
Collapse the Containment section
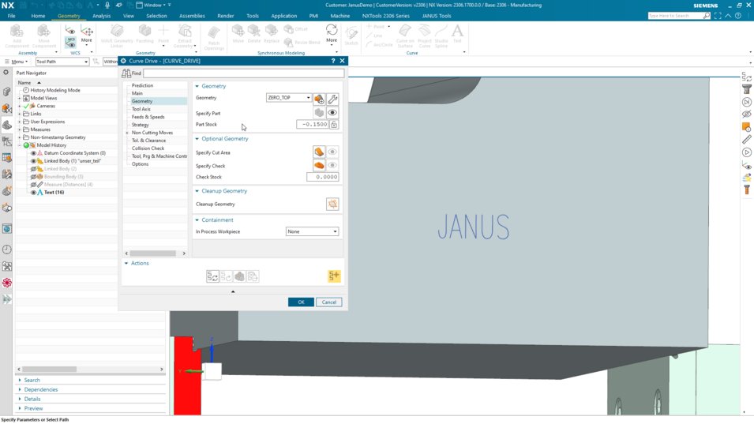[197, 220]
